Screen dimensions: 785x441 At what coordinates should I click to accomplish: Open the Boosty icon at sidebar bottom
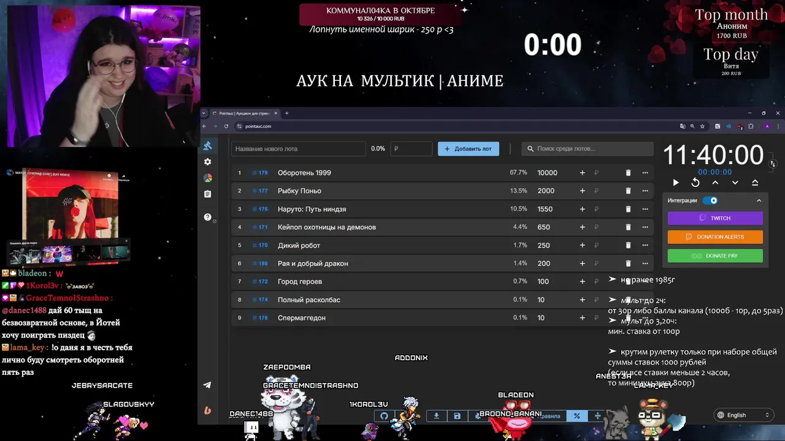pos(207,410)
